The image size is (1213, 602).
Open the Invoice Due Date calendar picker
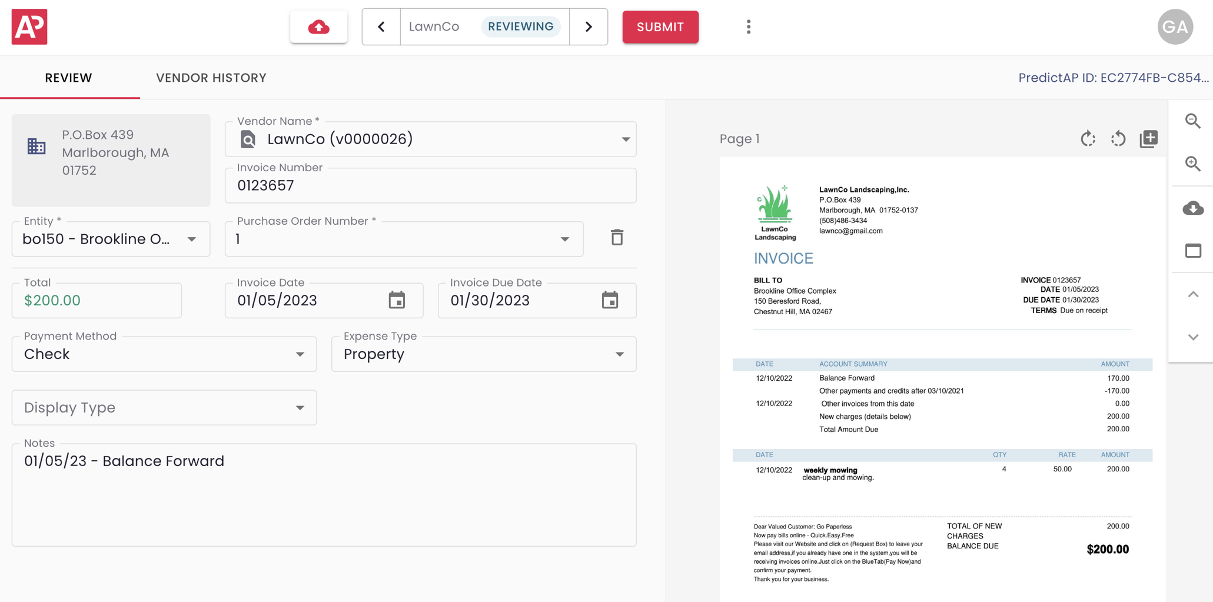610,300
